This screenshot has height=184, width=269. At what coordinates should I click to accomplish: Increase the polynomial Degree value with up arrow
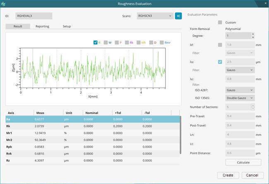pos(253,34)
